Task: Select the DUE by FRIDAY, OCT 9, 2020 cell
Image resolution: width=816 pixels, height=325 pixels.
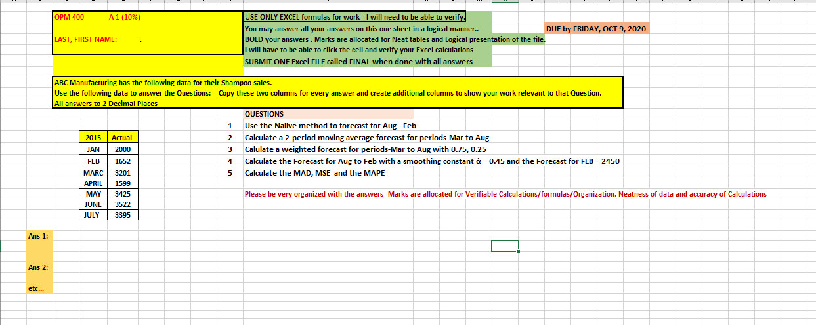Action: 597,29
